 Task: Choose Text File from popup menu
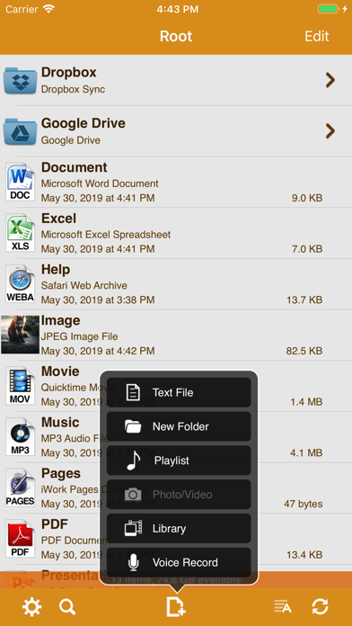pyautogui.click(x=179, y=392)
